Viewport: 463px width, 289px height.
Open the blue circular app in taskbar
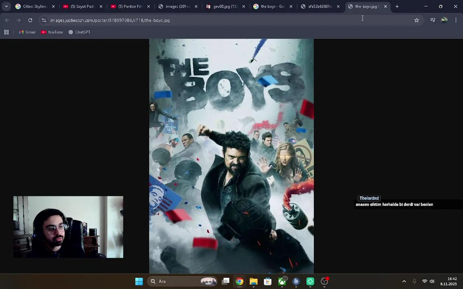[296, 281]
